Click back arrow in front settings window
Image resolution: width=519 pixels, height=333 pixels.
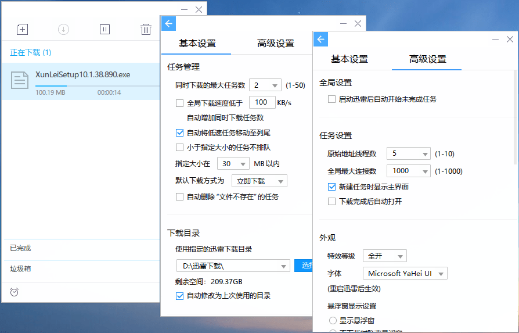[320, 40]
